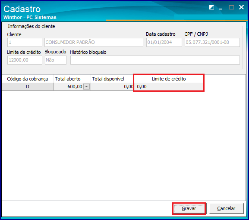The height and width of the screenshot is (220, 249).
Task: Open the ellipsis button beside 600,00
Action: [87, 87]
